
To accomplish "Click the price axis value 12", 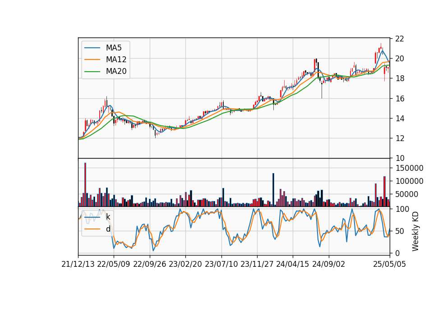I will pyautogui.click(x=400, y=138).
